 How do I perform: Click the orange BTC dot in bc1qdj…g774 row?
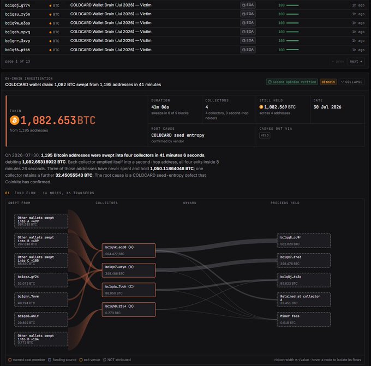click(x=50, y=5)
